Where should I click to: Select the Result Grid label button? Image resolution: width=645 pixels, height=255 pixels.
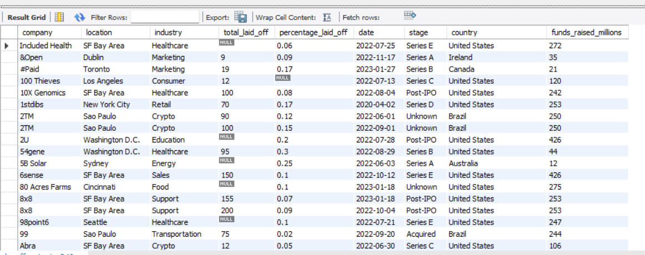click(26, 18)
